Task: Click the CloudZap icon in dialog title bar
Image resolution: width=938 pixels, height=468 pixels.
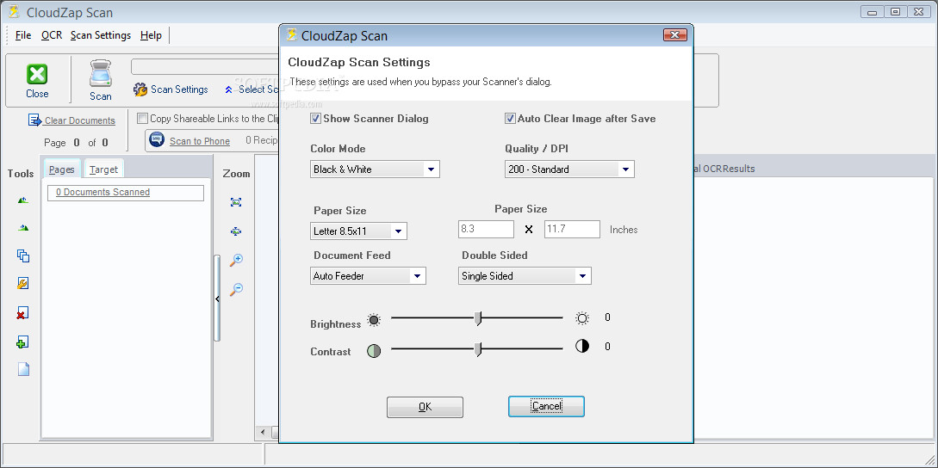Action: click(292, 34)
